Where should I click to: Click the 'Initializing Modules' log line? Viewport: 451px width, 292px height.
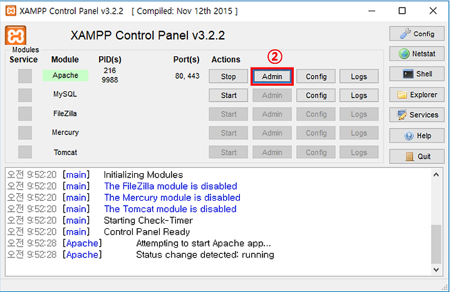click(143, 174)
